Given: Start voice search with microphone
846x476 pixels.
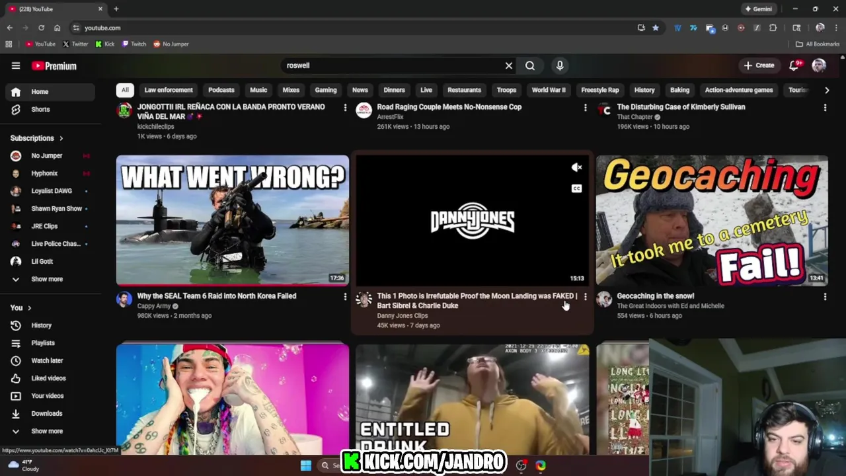Looking at the screenshot, I should 560,65.
